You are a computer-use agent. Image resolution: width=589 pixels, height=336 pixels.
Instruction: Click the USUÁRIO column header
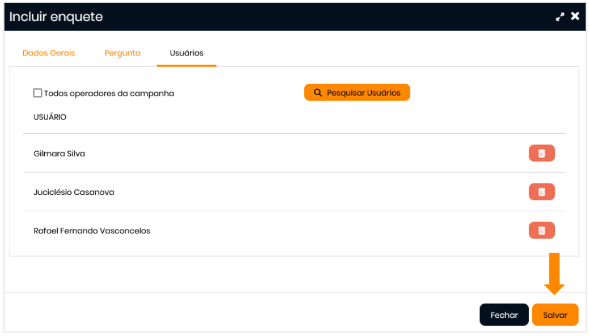pos(50,117)
